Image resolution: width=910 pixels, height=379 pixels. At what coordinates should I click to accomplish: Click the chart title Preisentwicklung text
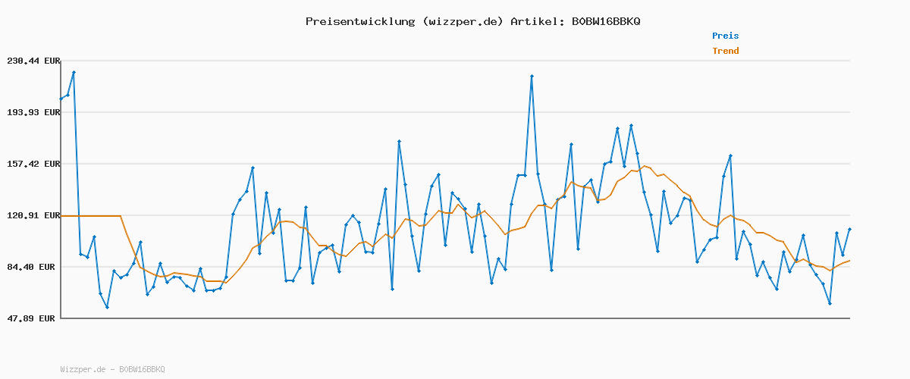pyautogui.click(x=360, y=21)
